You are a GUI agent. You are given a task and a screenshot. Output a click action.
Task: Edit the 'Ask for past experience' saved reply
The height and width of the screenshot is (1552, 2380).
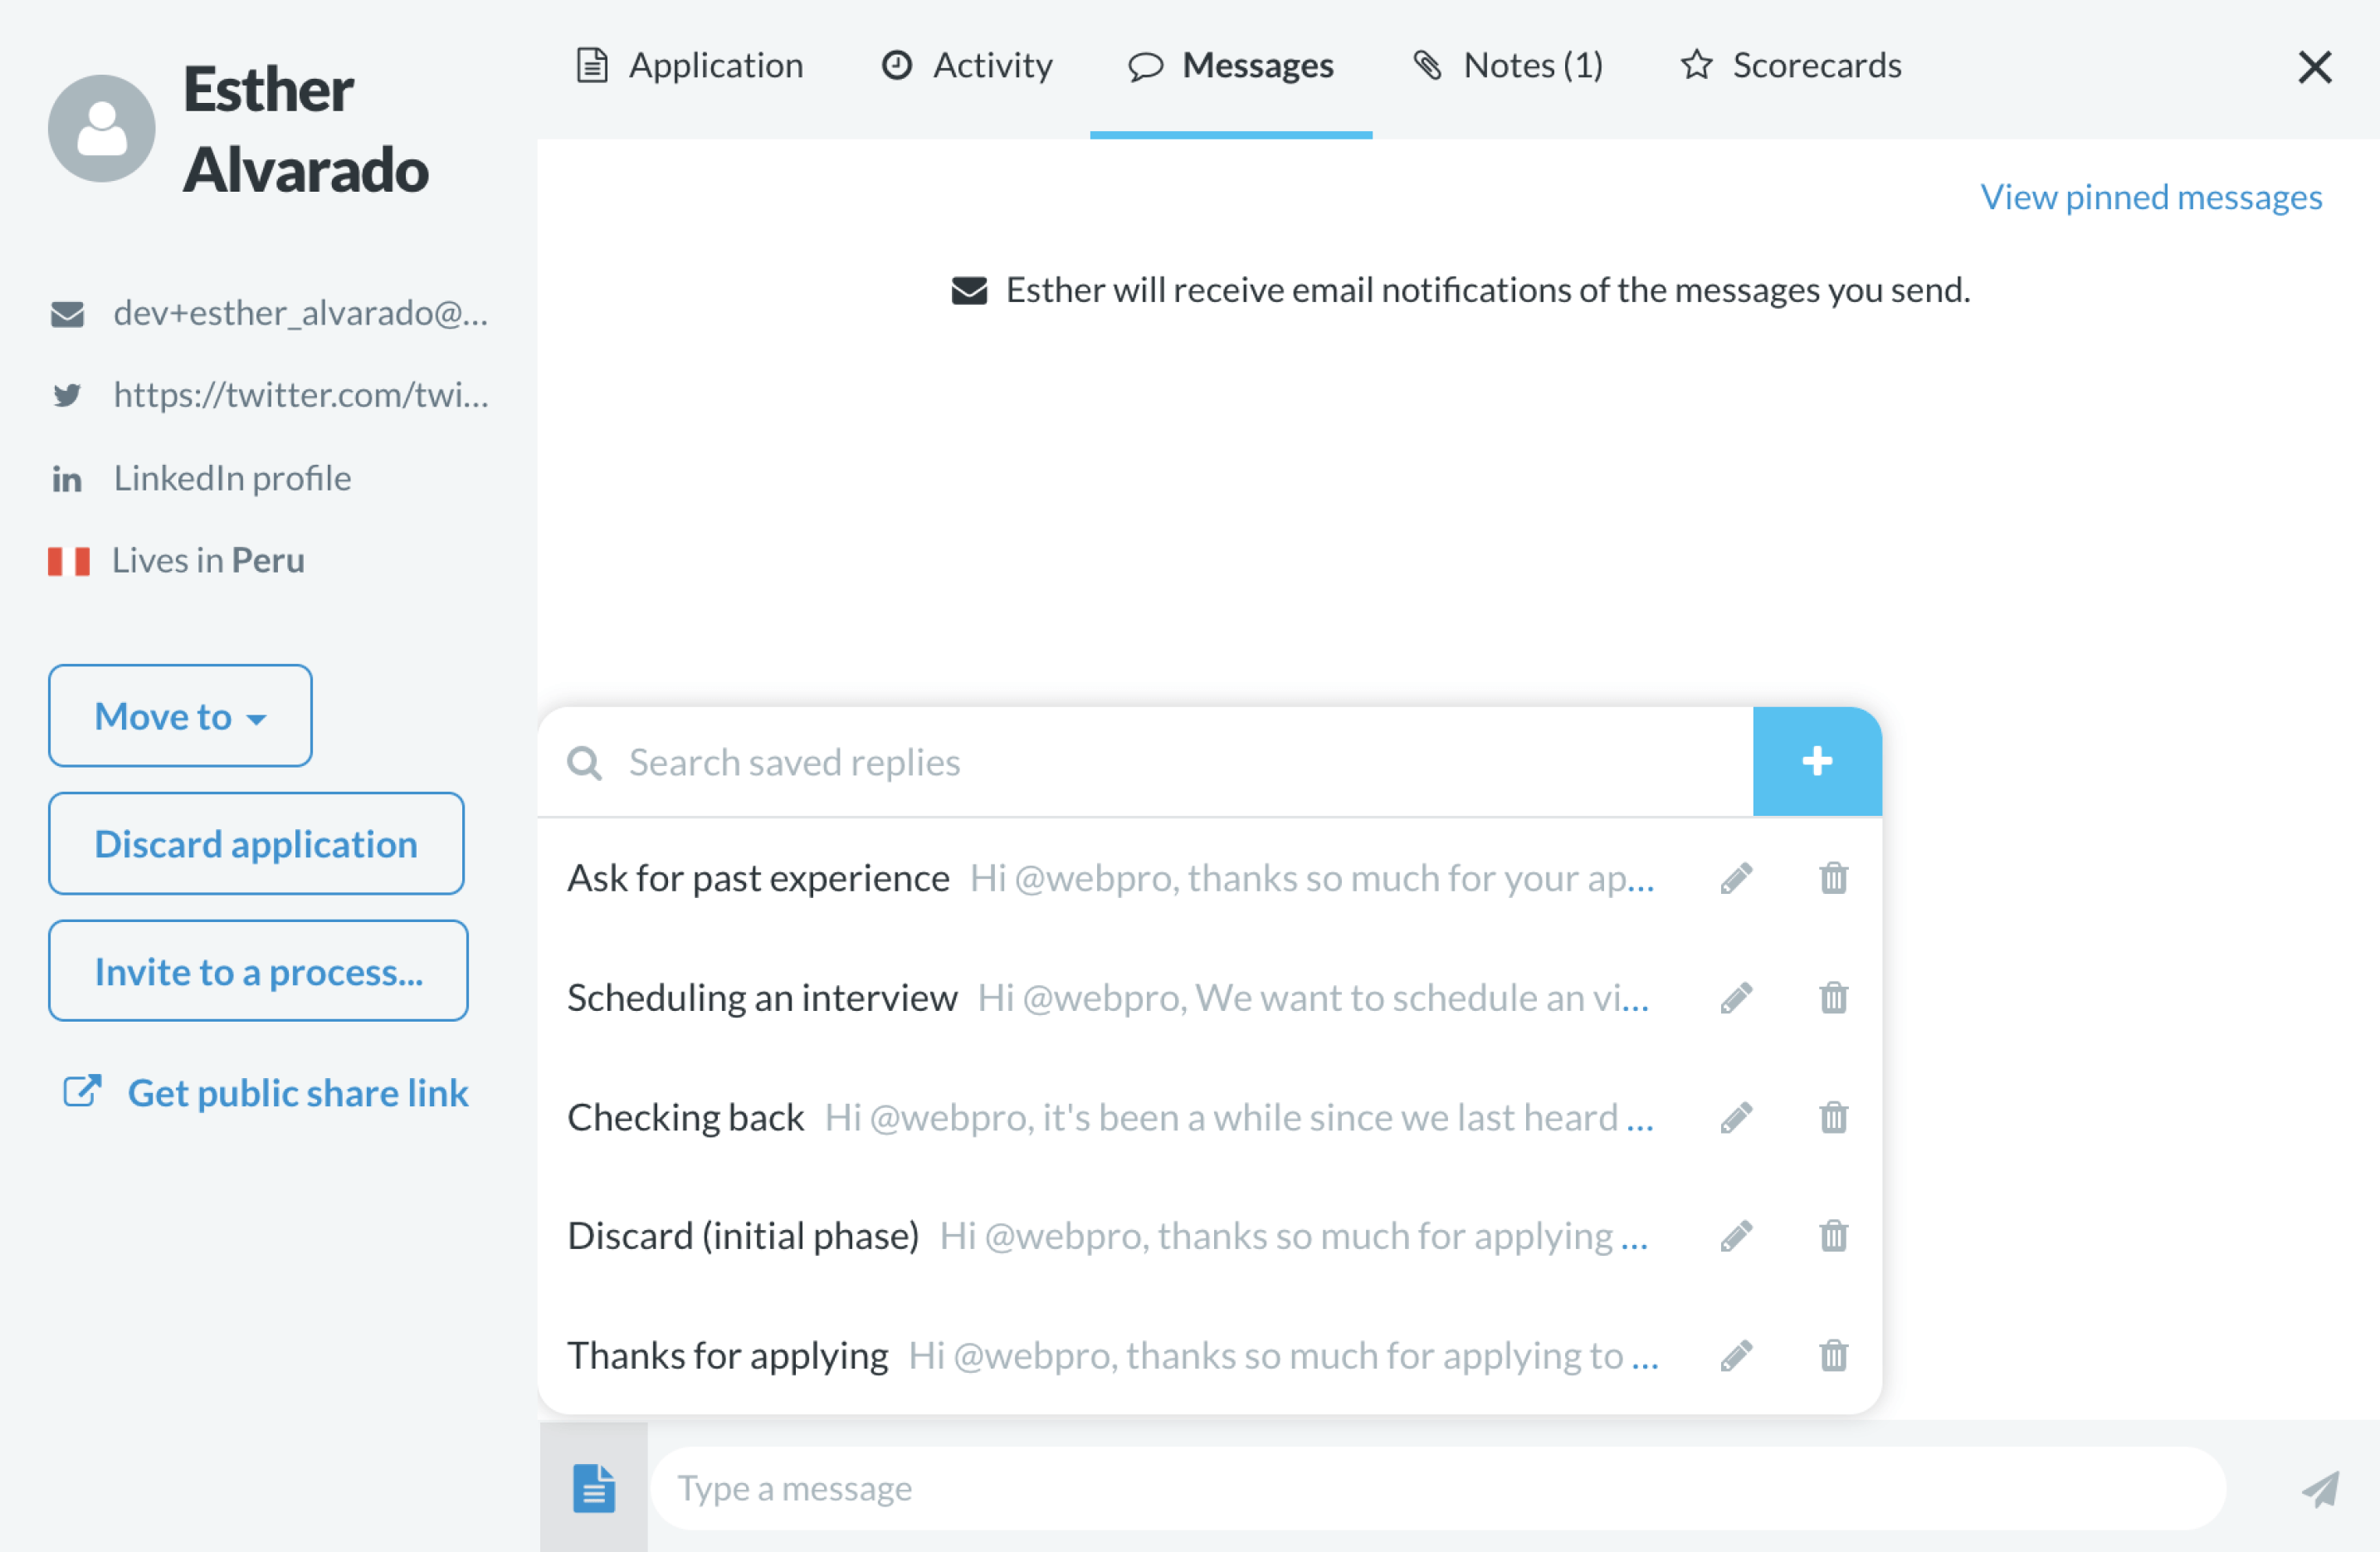pyautogui.click(x=1736, y=878)
